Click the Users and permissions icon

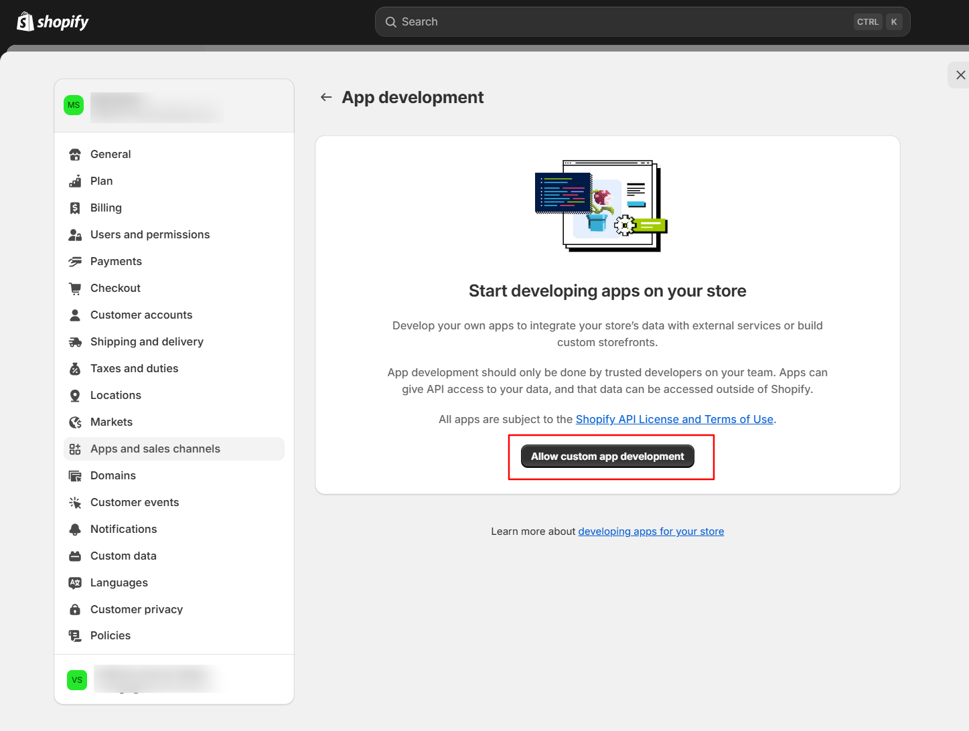coord(75,234)
